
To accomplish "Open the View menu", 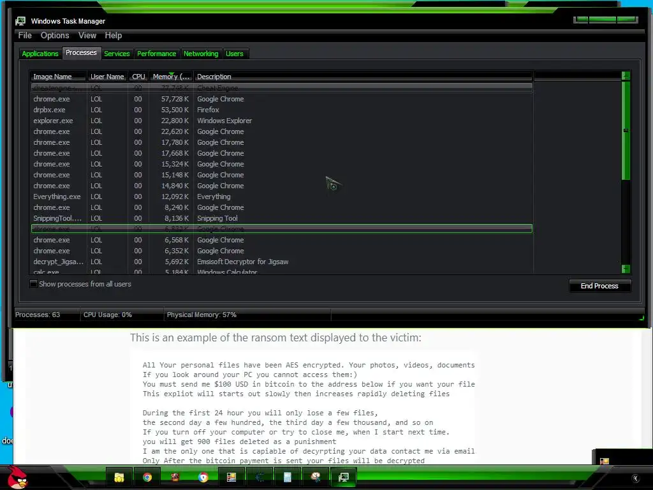I will click(87, 36).
